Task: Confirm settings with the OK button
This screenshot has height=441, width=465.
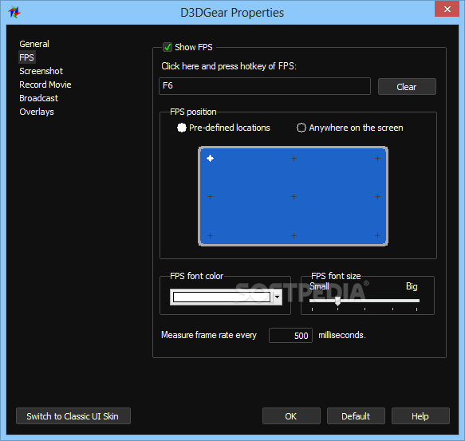Action: pos(291,416)
